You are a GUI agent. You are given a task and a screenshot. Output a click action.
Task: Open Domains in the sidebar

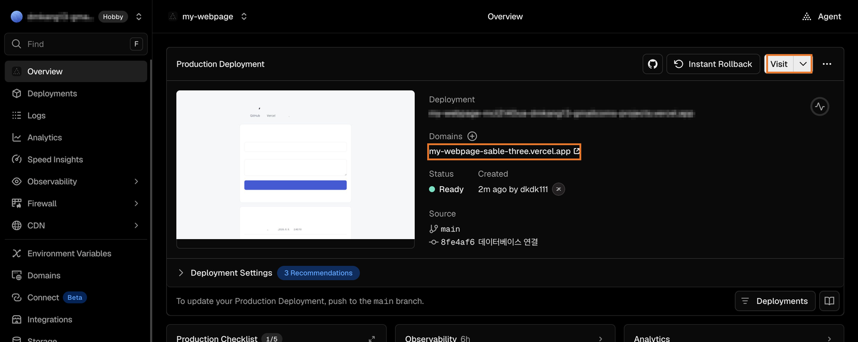76,275
